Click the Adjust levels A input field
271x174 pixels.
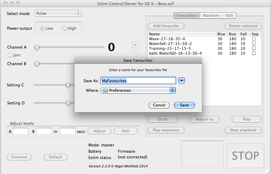coord(20,131)
